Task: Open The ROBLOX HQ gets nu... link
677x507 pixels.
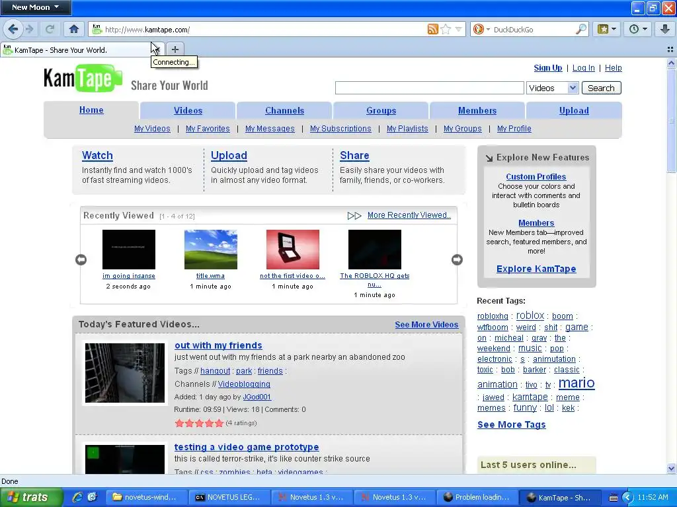Action: pyautogui.click(x=374, y=280)
